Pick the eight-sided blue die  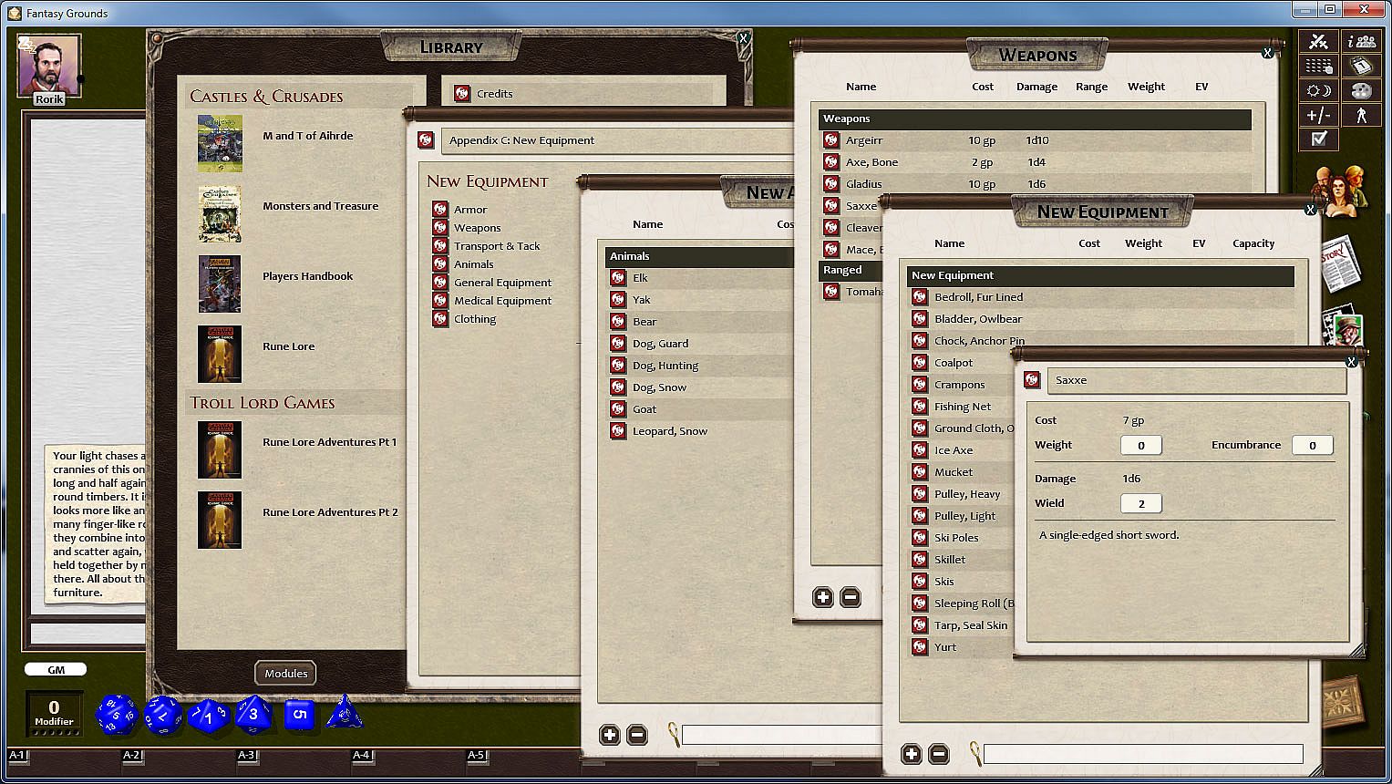253,714
